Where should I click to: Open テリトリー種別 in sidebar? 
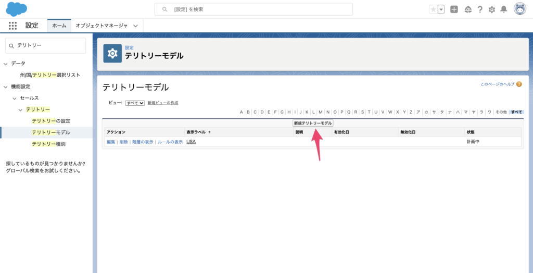coord(48,144)
